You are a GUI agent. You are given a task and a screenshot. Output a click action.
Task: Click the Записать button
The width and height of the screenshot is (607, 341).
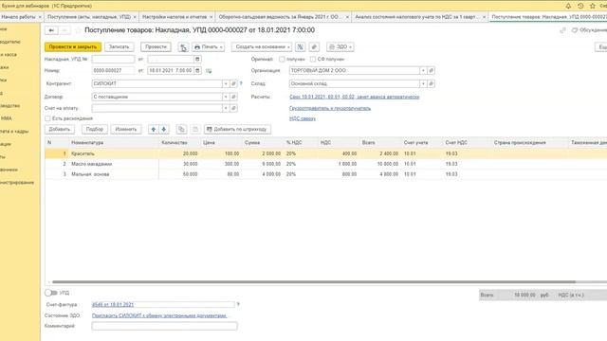point(119,46)
